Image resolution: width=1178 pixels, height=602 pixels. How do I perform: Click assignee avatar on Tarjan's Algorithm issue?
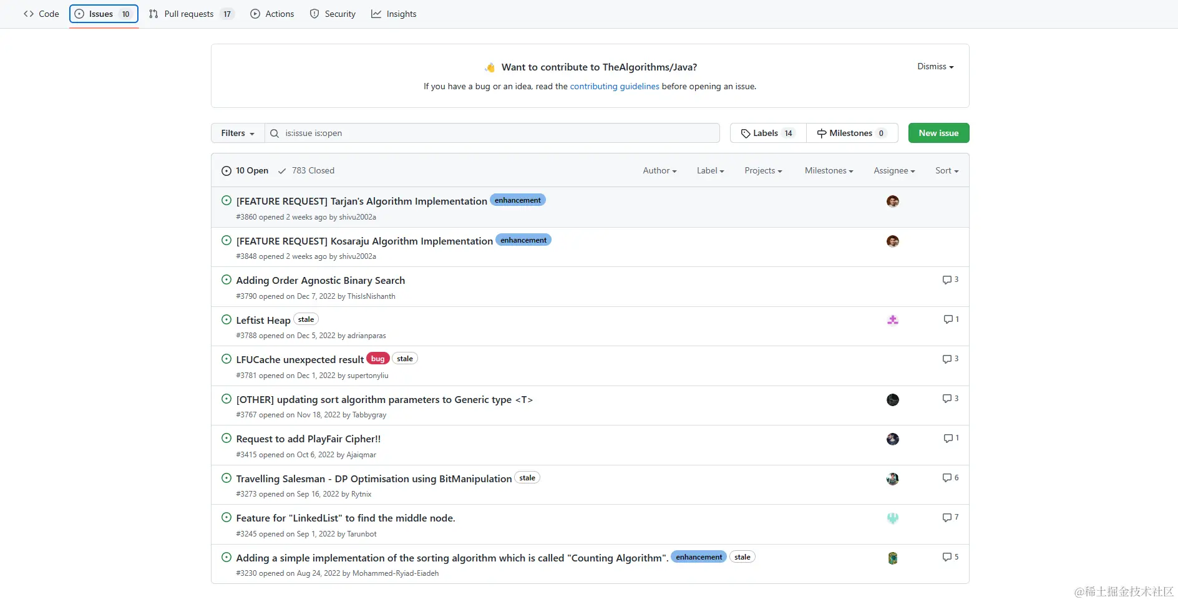(x=892, y=201)
